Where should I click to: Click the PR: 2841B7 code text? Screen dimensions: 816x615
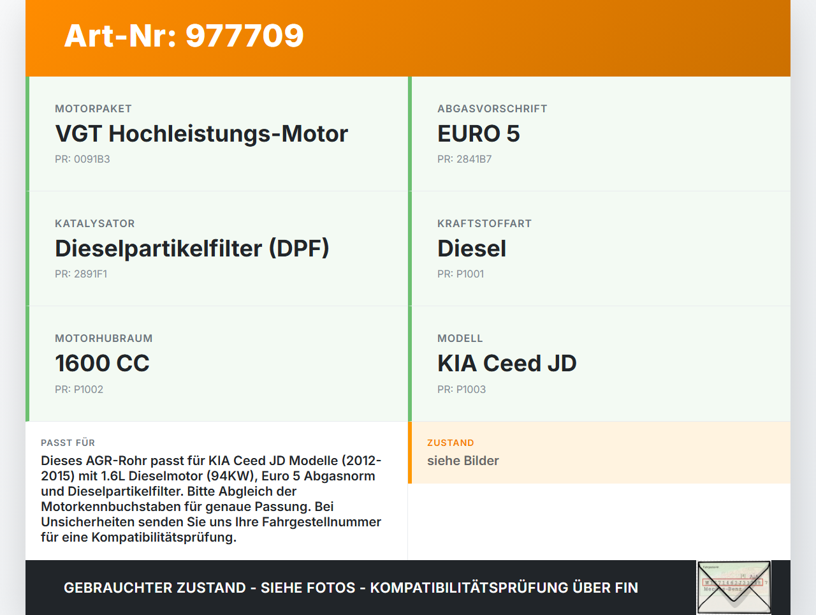tap(464, 159)
